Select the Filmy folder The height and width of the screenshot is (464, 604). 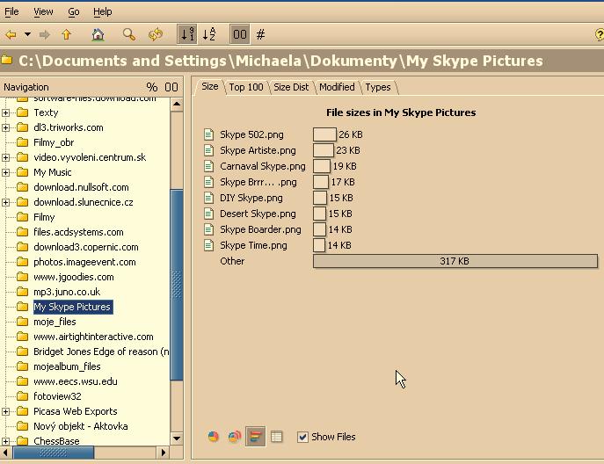click(44, 217)
